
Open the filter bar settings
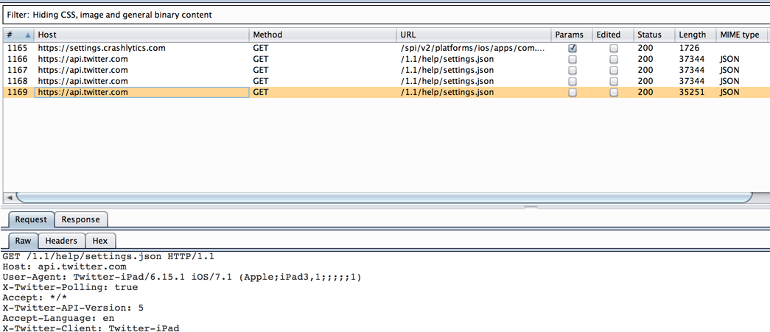[x=385, y=15]
